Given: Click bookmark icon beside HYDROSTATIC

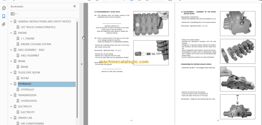Looking at the screenshot, I should pos(18,101).
